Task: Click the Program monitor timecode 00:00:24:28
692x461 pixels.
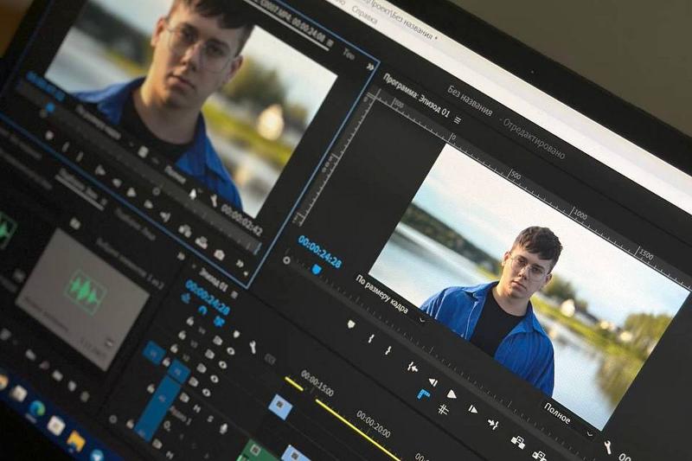Action: [x=319, y=252]
